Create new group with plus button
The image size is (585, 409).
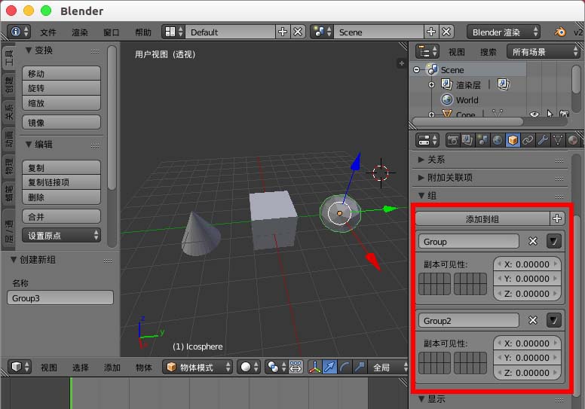coord(557,218)
